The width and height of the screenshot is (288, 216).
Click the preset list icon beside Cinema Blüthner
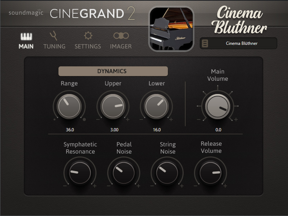coord(205,43)
